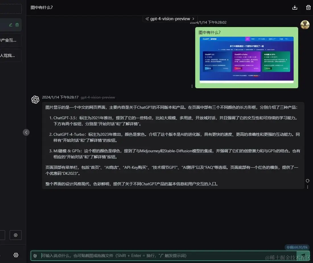313x263 pixels.
Task: Send the message with paper-plane button
Action: (303, 256)
